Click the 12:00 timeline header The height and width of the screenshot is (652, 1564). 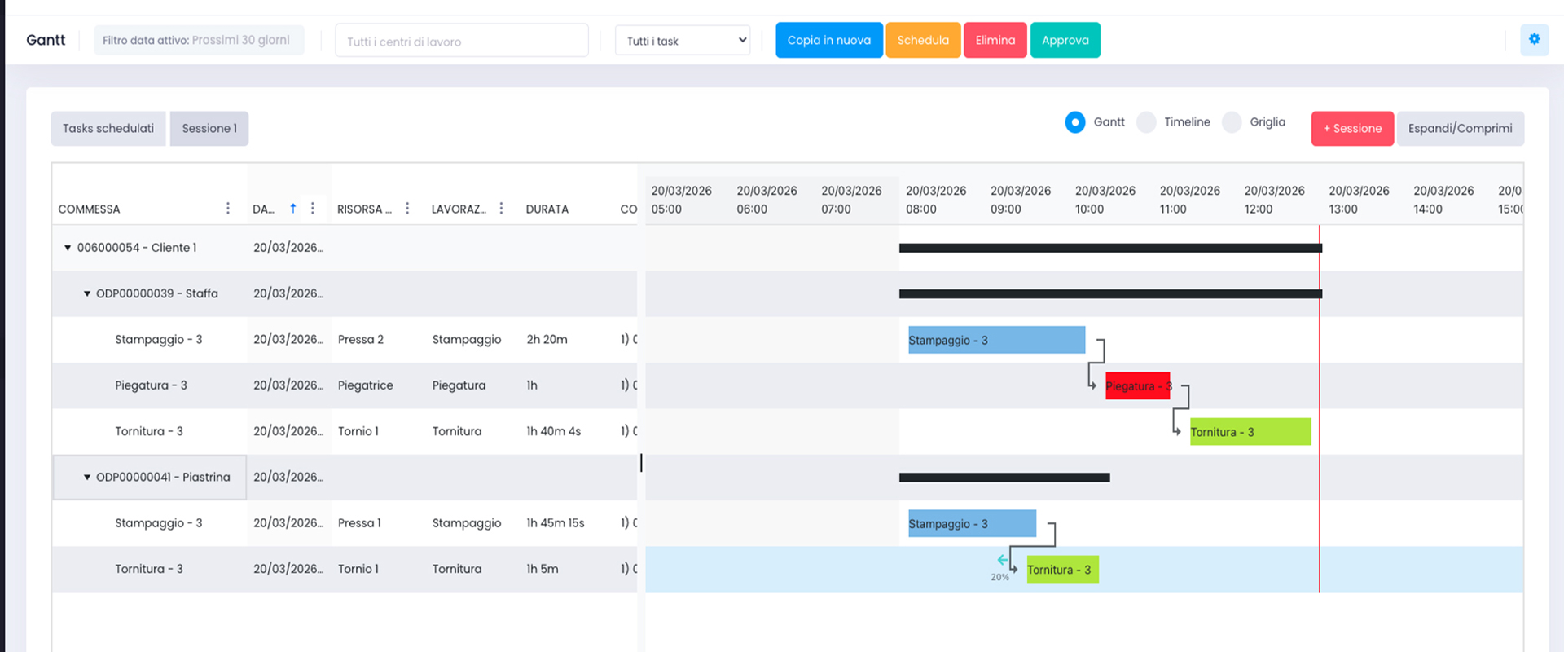click(1274, 200)
